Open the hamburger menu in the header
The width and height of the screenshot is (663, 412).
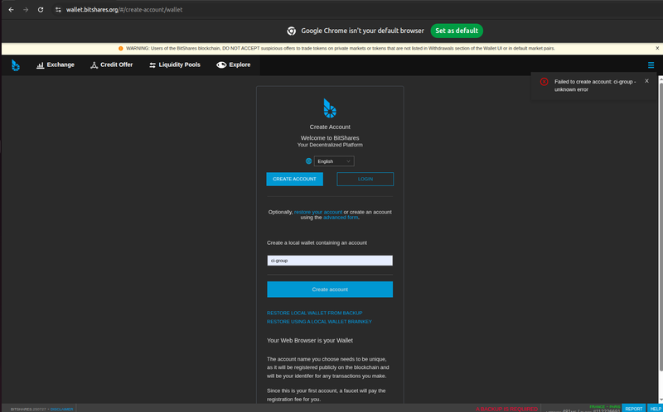tap(651, 65)
